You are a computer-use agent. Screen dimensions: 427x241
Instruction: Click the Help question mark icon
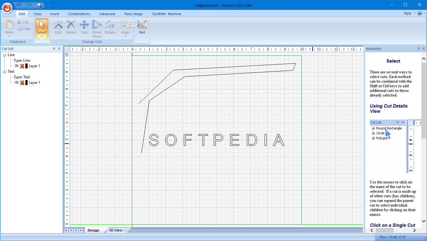(x=420, y=13)
